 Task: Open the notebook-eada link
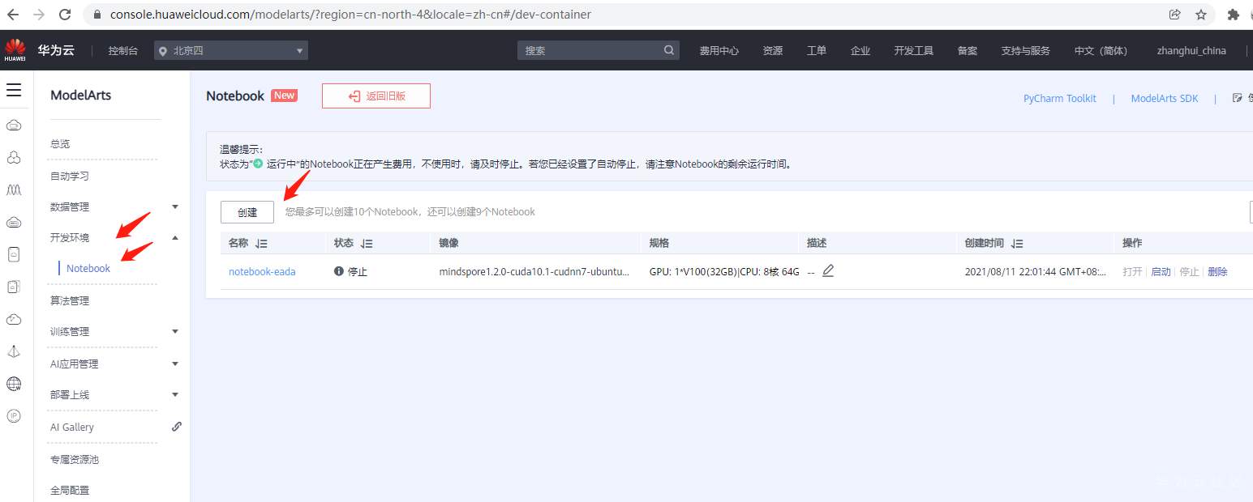tap(262, 271)
